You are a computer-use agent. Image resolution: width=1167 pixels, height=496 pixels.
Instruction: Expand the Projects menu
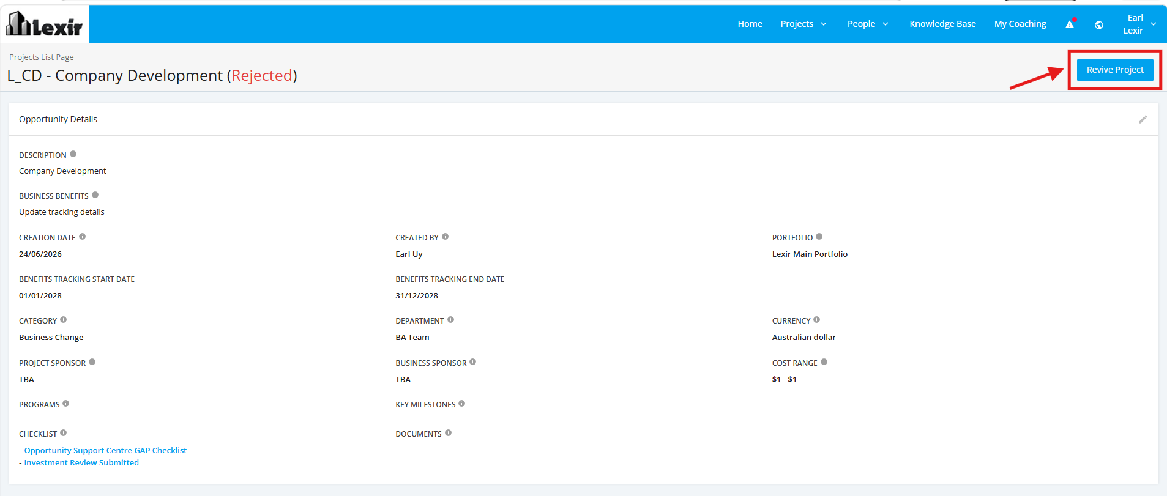point(803,24)
